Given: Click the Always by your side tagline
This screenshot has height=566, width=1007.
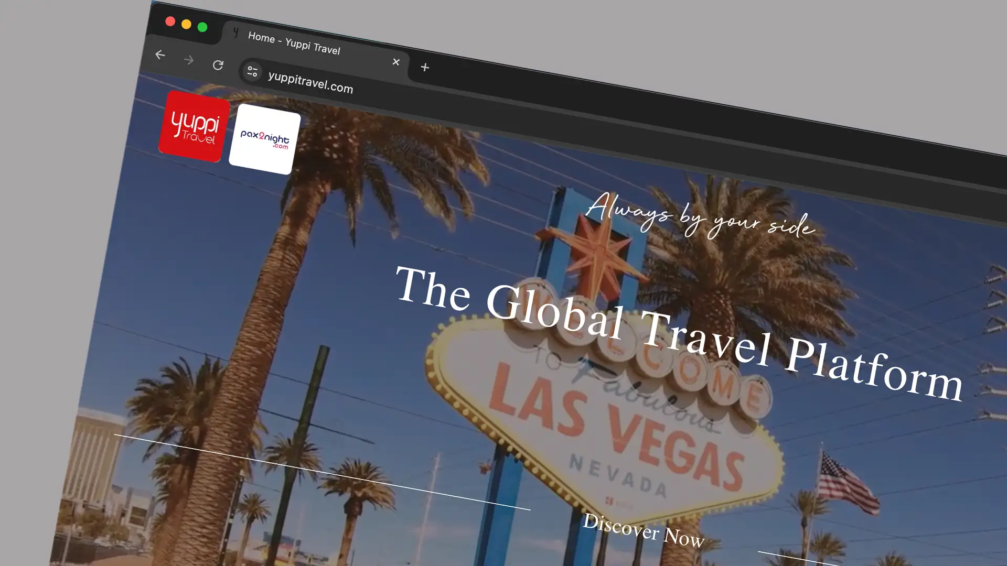Looking at the screenshot, I should [x=700, y=215].
